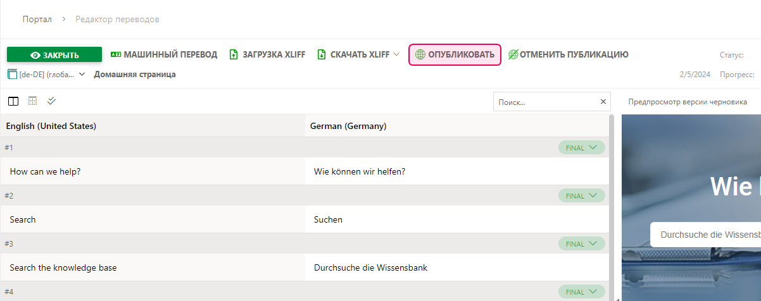Click the СКАЧАТЬ XLIFF download icon
This screenshot has height=301, width=761.
(322, 55)
